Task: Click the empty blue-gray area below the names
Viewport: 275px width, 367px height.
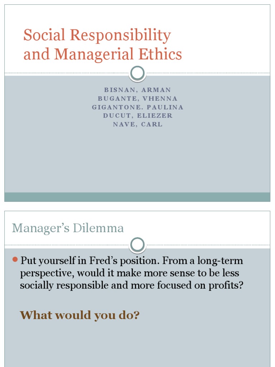Action: [x=137, y=161]
